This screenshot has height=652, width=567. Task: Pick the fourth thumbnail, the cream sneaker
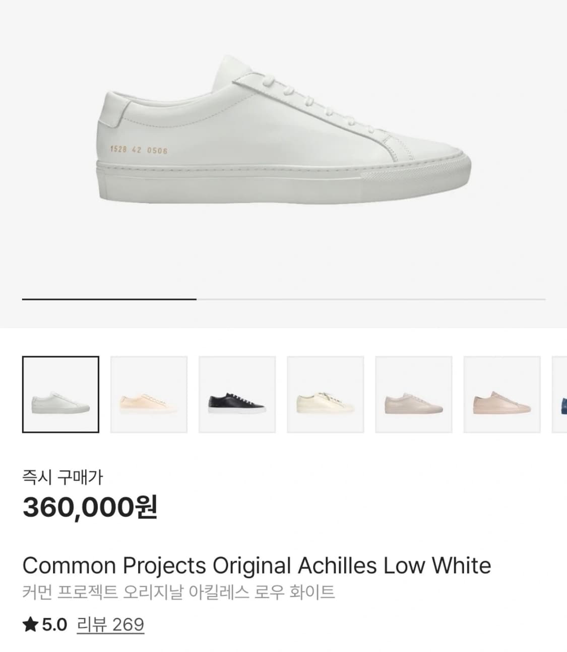(x=325, y=395)
